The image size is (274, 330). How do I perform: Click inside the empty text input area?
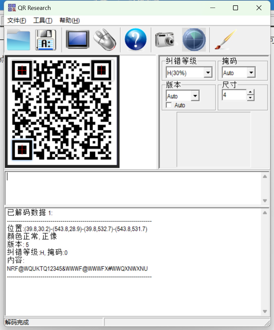tap(133, 188)
